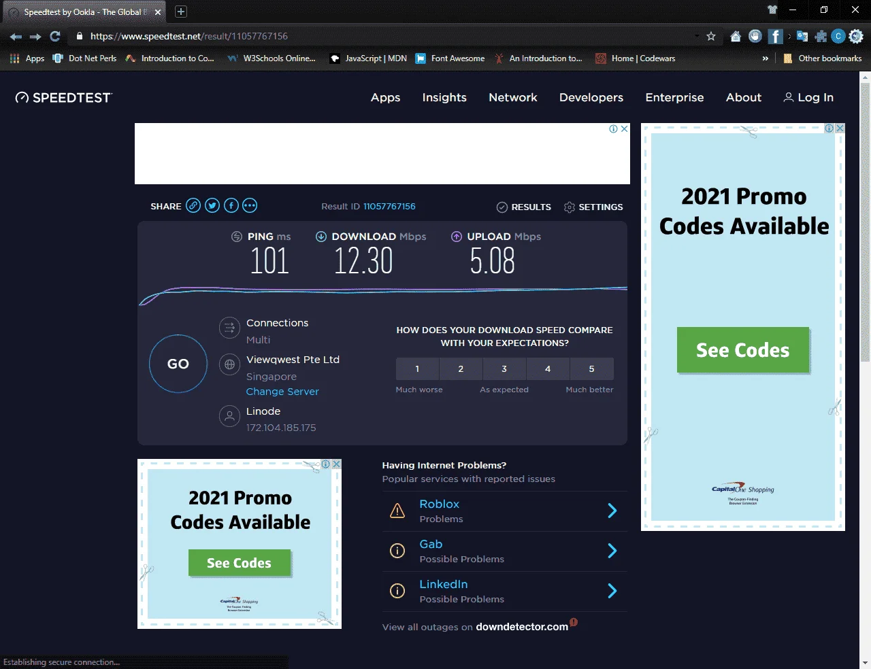Share the result on Twitter
The image size is (871, 669).
click(212, 205)
